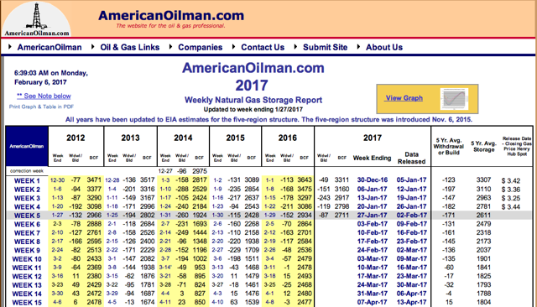Click the 2015 column header
Image resolution: width=537 pixels, height=307 pixels.
[x=235, y=138]
